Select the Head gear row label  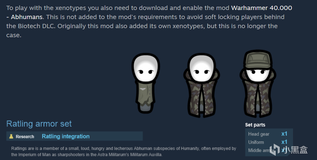259,134
